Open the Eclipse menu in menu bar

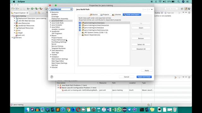point(21,2)
